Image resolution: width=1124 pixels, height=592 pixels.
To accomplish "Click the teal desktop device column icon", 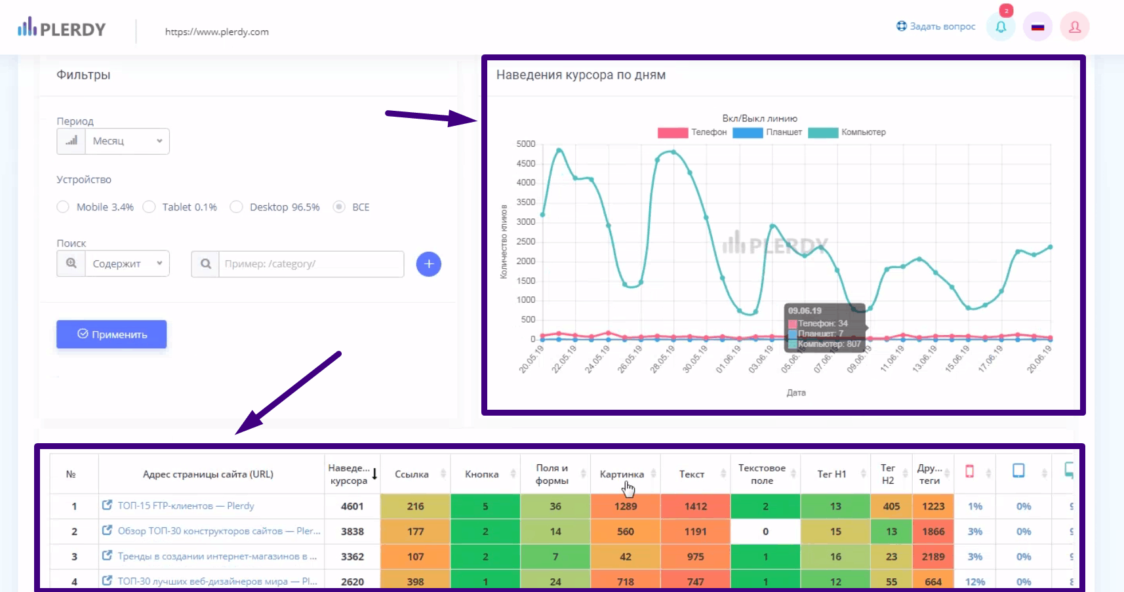I will pyautogui.click(x=1068, y=469).
